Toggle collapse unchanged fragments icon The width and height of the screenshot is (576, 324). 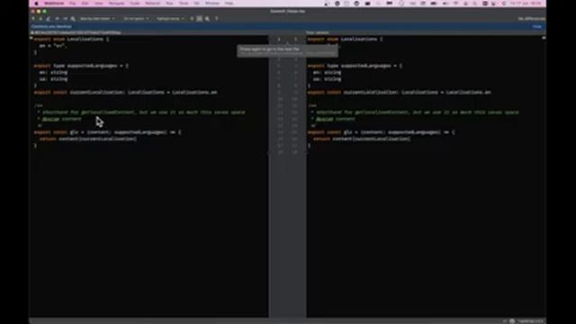click(x=192, y=18)
